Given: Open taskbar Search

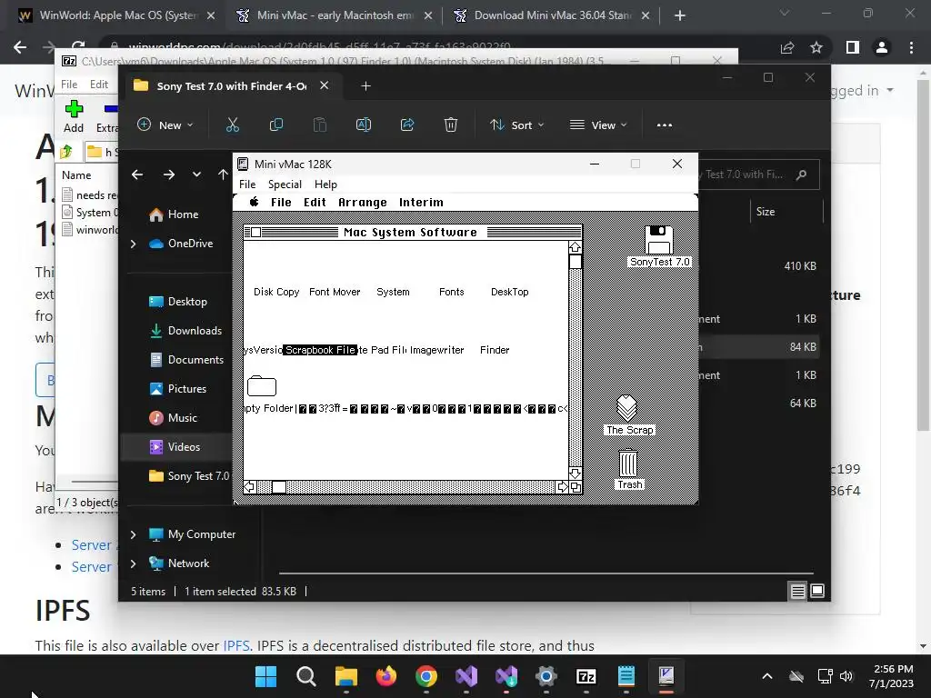Looking at the screenshot, I should (305, 676).
